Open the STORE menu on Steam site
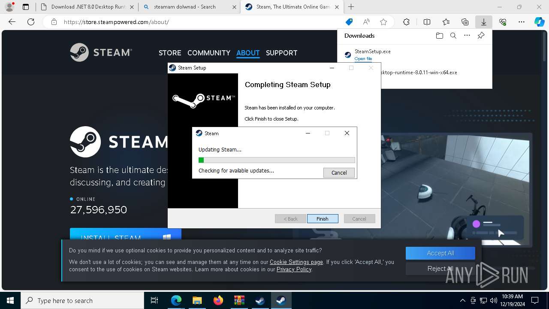Image resolution: width=549 pixels, height=309 pixels. 170,53
